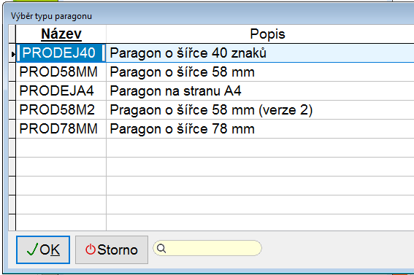Click the red power icon on Storno

[x=91, y=249]
